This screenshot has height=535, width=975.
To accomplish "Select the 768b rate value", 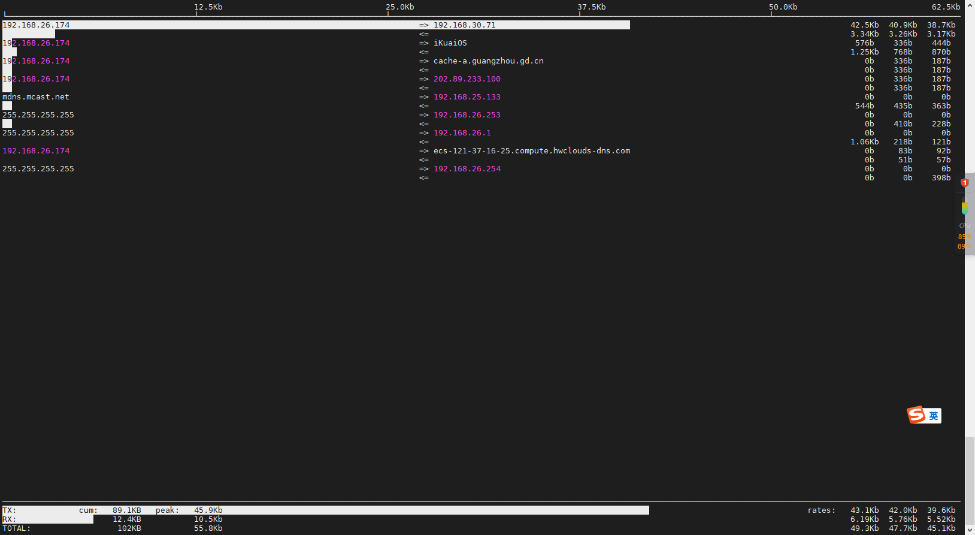I will click(x=903, y=52).
